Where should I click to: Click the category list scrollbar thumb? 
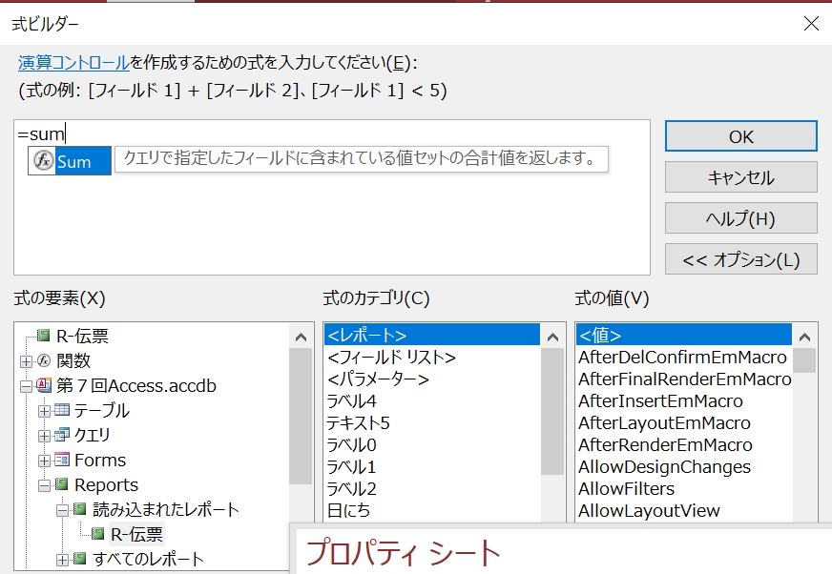point(552,412)
